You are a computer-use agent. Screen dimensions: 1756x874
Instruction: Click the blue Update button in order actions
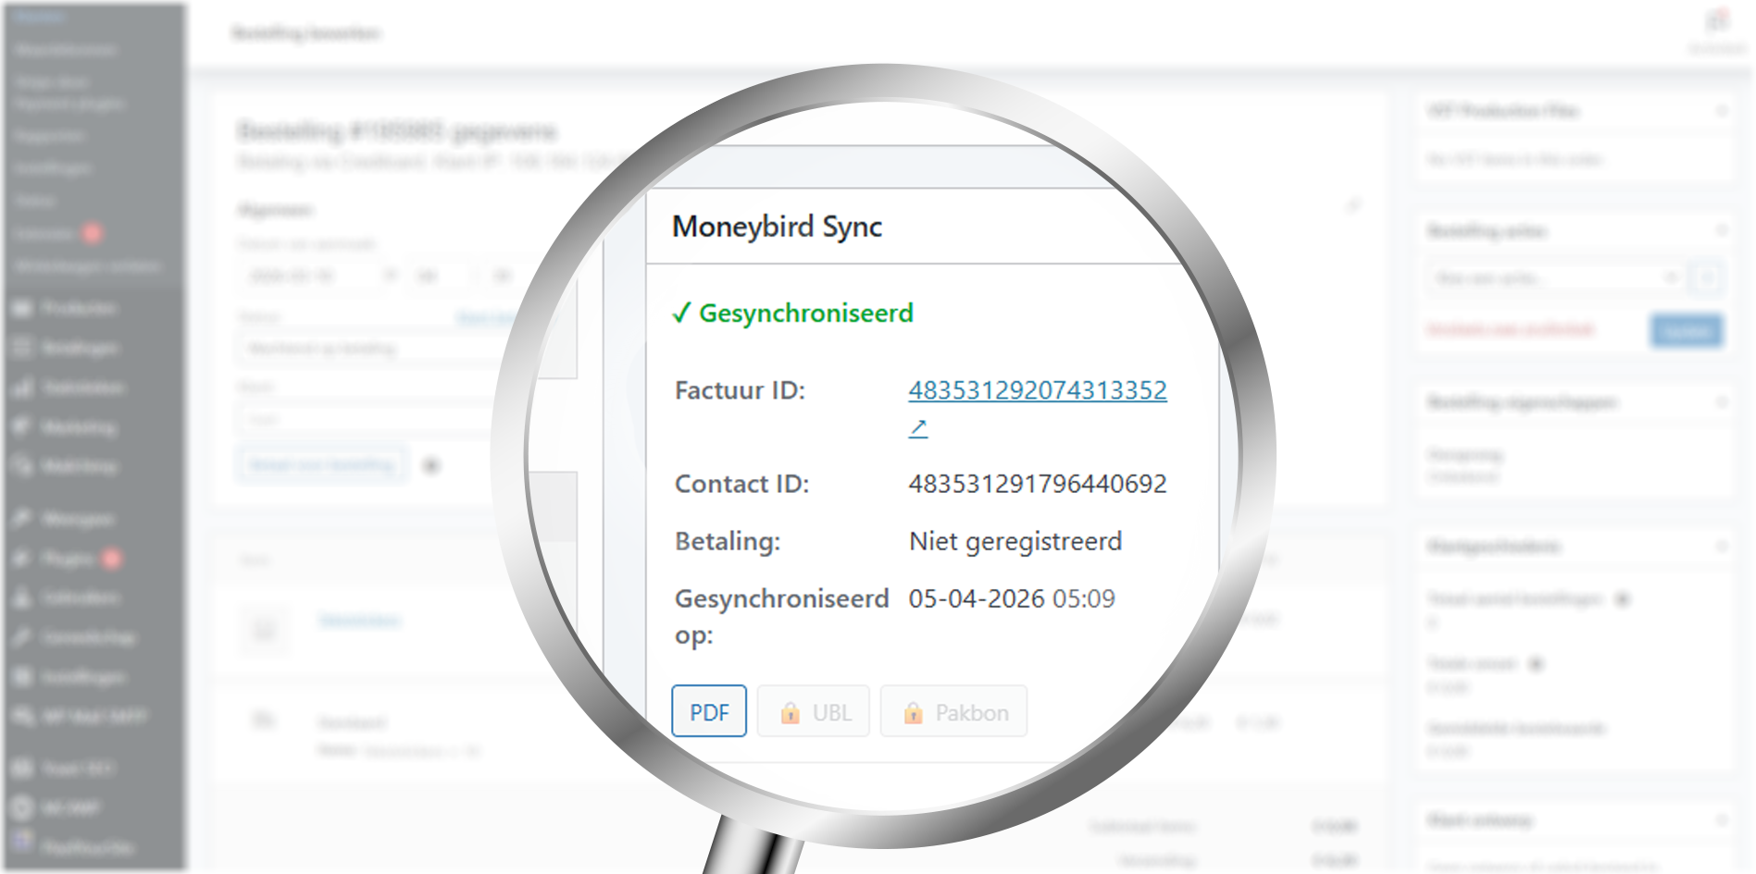[1686, 331]
